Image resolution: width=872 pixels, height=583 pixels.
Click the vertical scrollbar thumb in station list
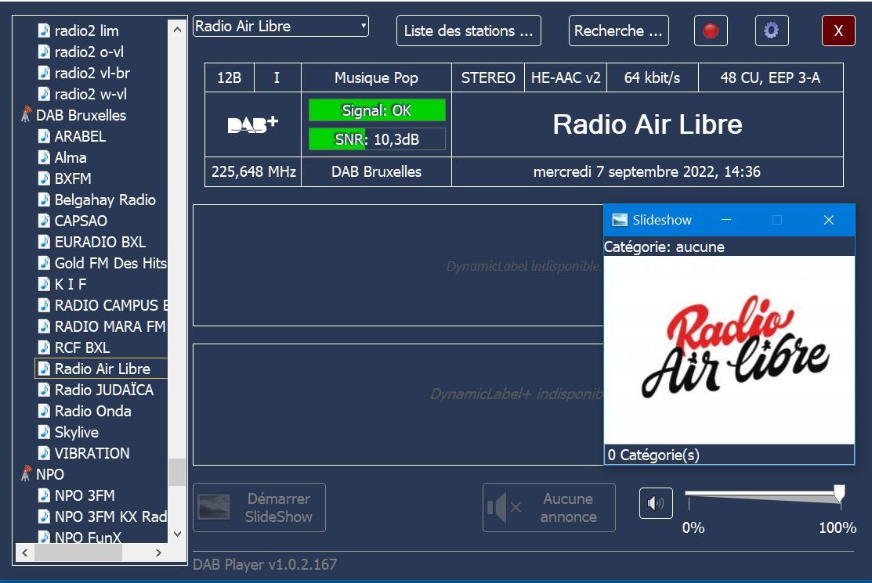pyautogui.click(x=177, y=472)
